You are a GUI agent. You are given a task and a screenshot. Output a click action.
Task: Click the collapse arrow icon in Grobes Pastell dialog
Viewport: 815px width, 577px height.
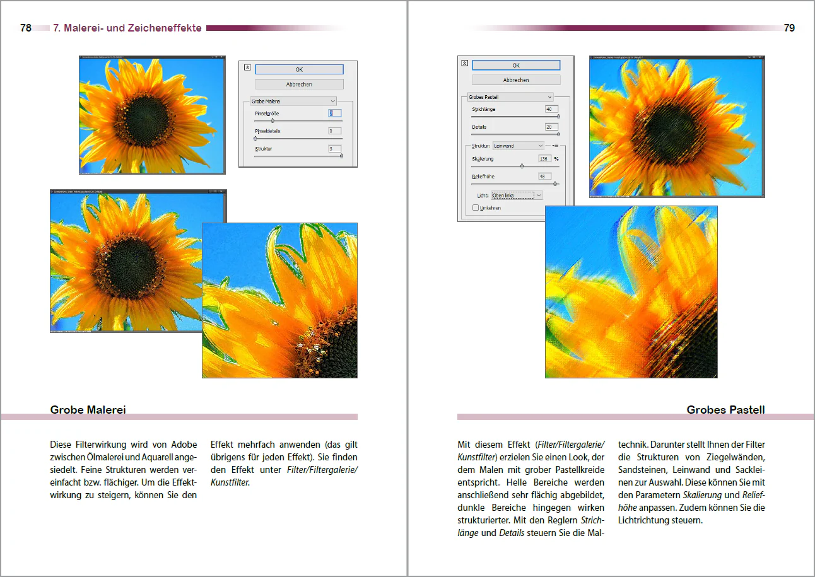(464, 63)
